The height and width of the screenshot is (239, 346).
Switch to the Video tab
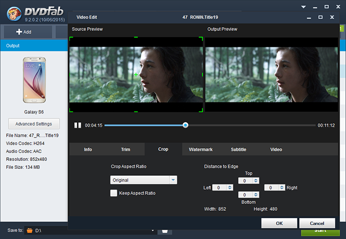pyautogui.click(x=276, y=149)
